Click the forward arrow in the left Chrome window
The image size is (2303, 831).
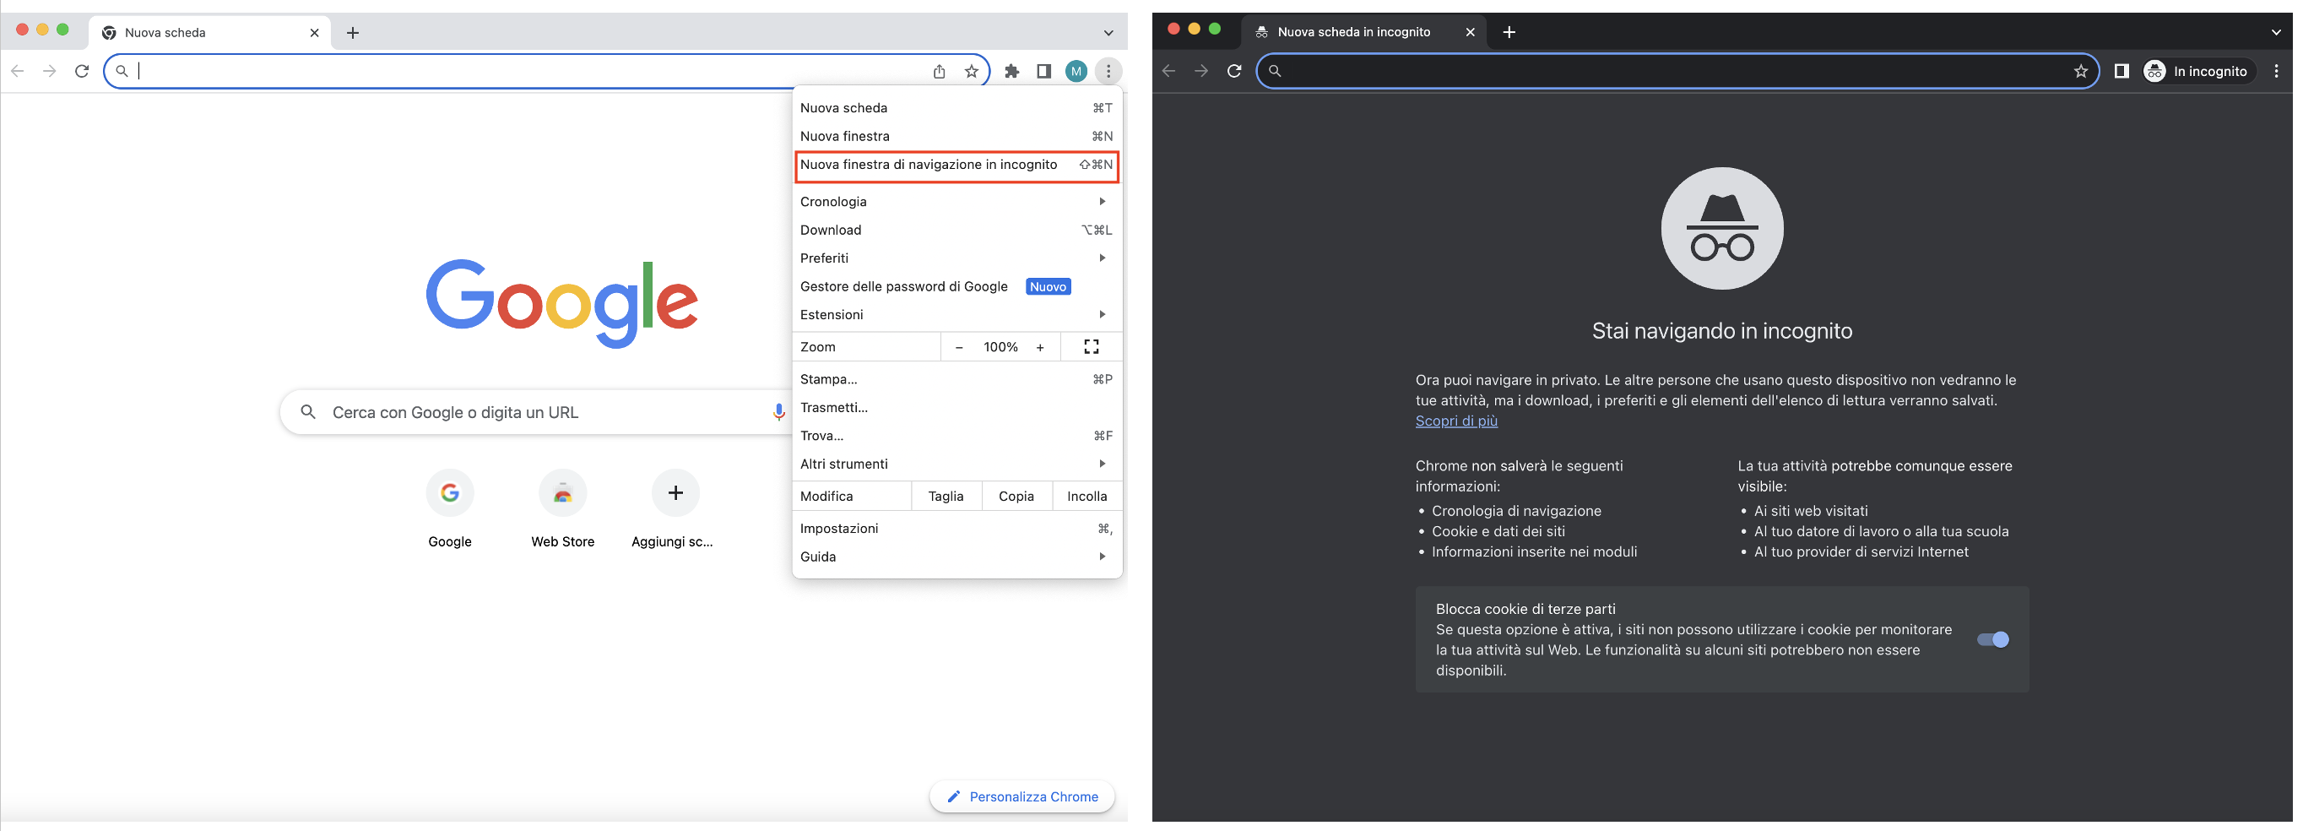coord(49,72)
